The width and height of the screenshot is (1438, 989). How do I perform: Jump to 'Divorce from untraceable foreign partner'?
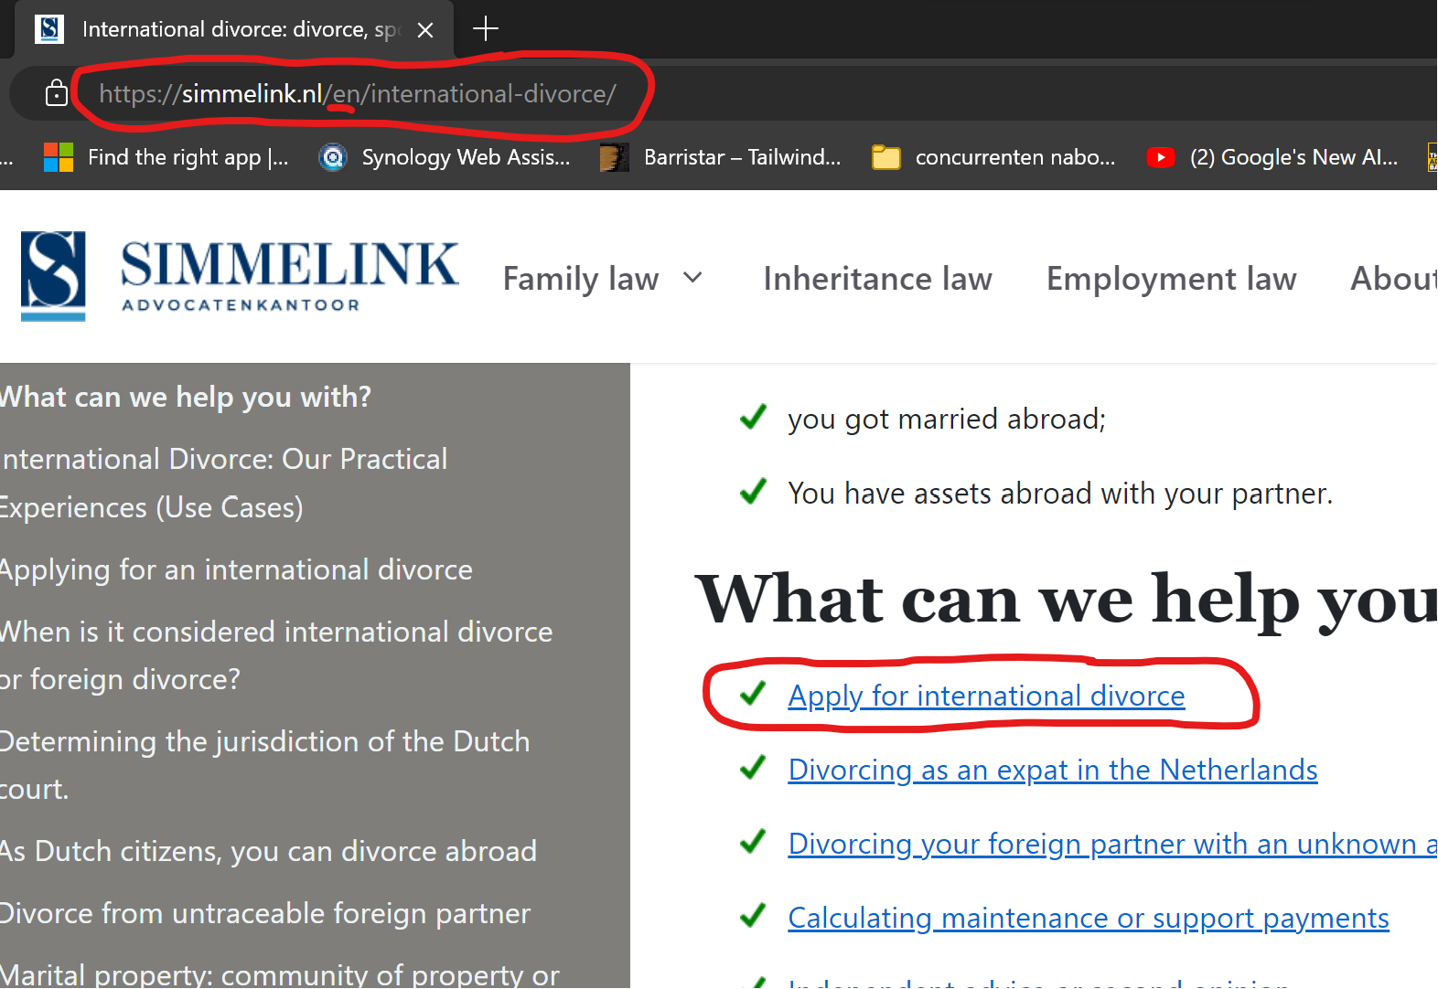[x=265, y=913]
